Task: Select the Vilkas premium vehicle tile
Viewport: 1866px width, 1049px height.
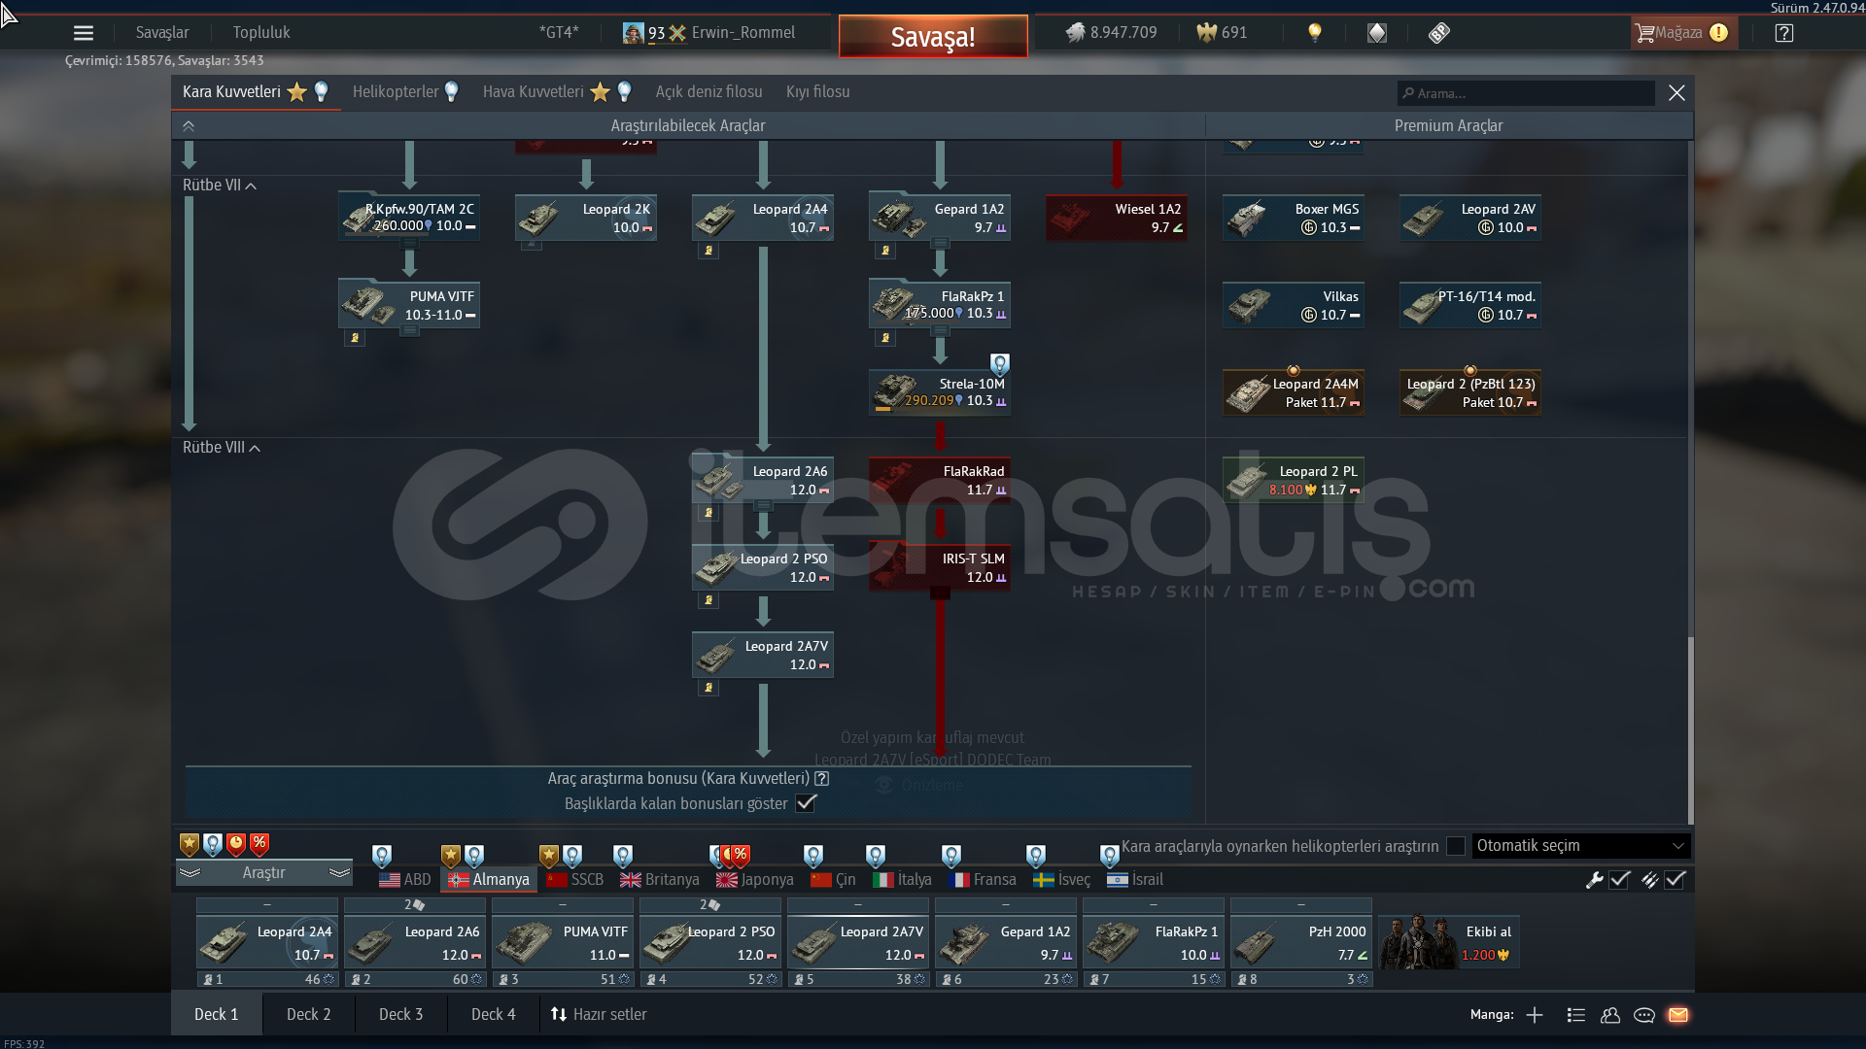Action: coord(1294,305)
